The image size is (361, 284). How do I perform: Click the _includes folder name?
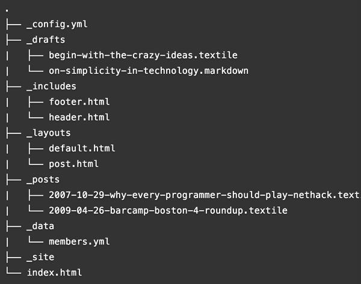coord(51,86)
